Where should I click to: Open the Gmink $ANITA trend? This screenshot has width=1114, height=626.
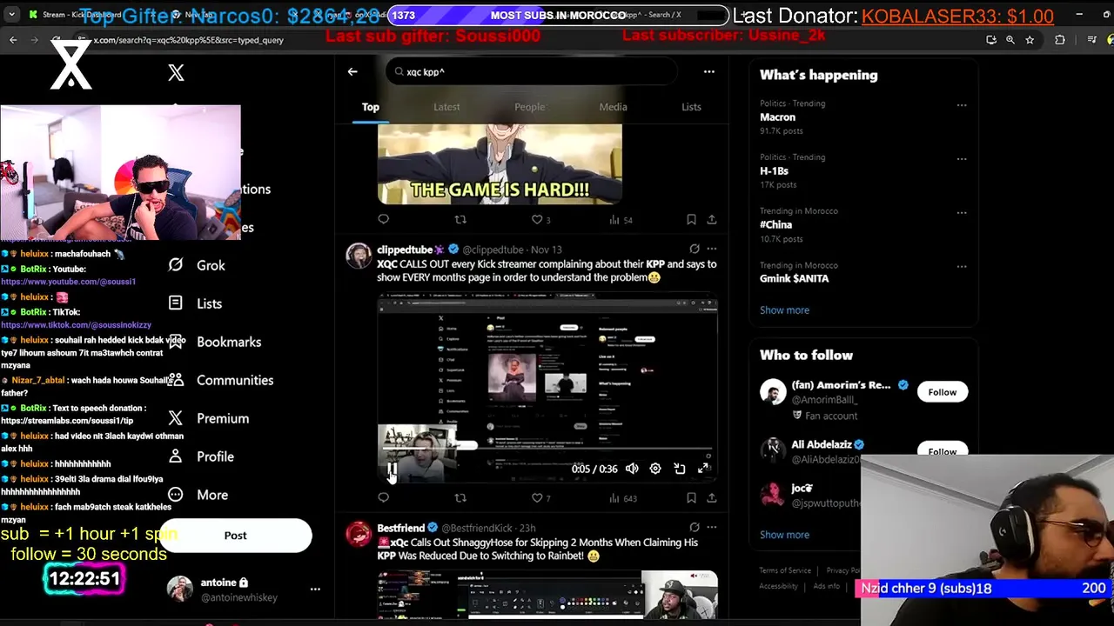click(x=794, y=279)
